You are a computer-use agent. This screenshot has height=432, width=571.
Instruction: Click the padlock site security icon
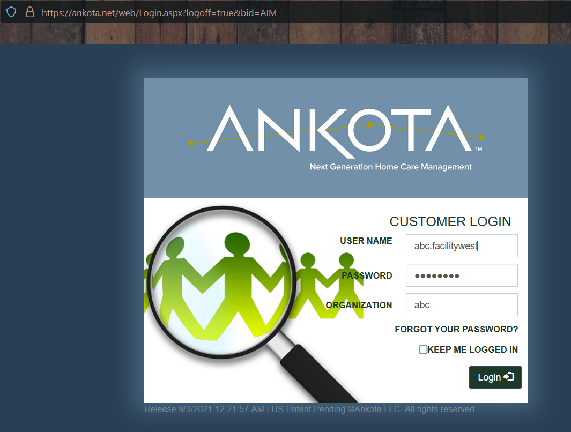(x=30, y=12)
